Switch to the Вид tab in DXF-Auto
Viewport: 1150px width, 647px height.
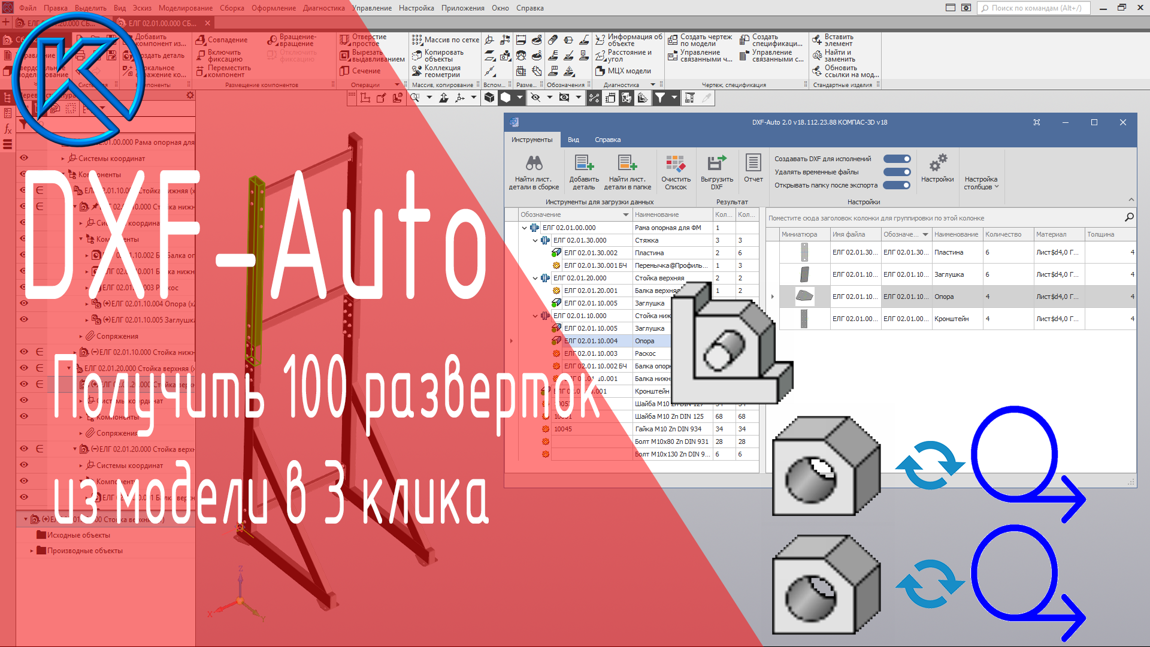pyautogui.click(x=573, y=140)
